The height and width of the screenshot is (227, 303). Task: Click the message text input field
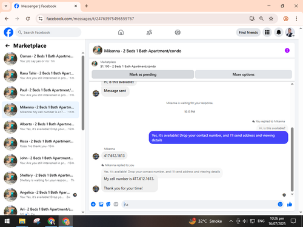[199, 205]
